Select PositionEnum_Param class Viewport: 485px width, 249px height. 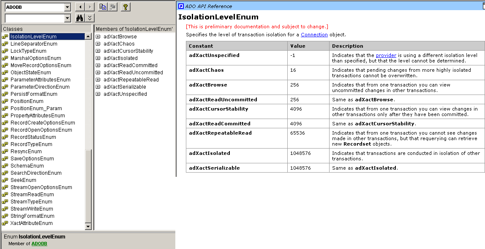36,108
